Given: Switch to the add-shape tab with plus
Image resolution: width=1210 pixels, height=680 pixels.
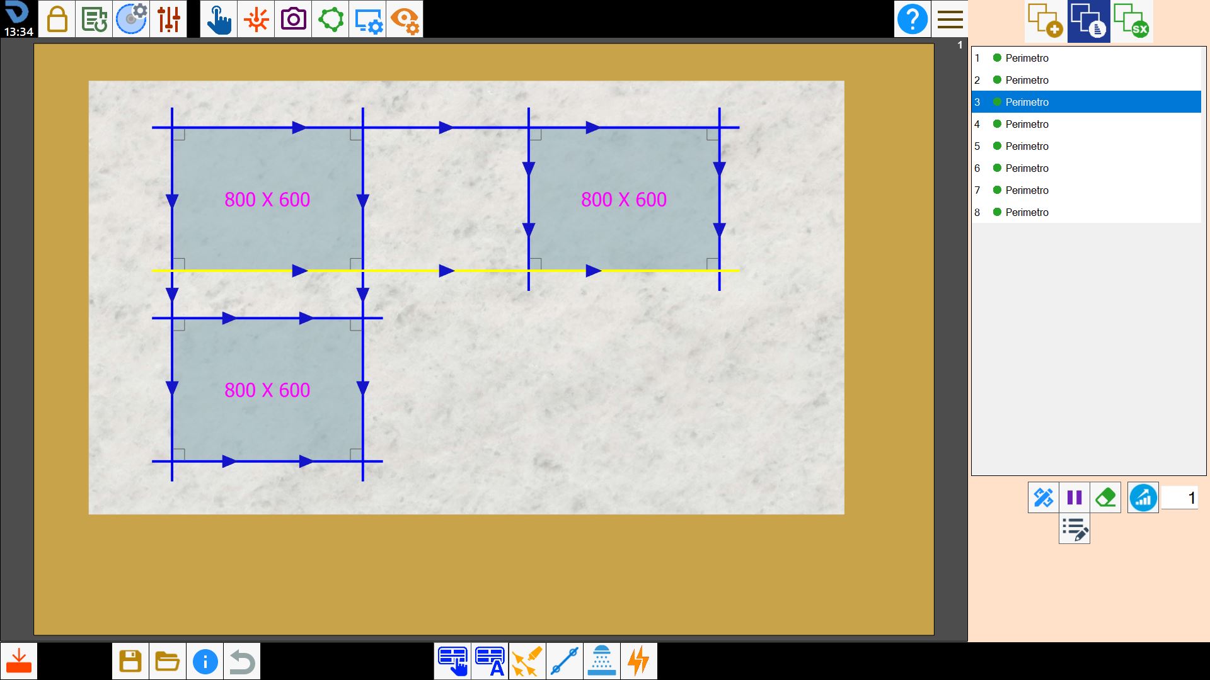Looking at the screenshot, I should (x=1046, y=21).
